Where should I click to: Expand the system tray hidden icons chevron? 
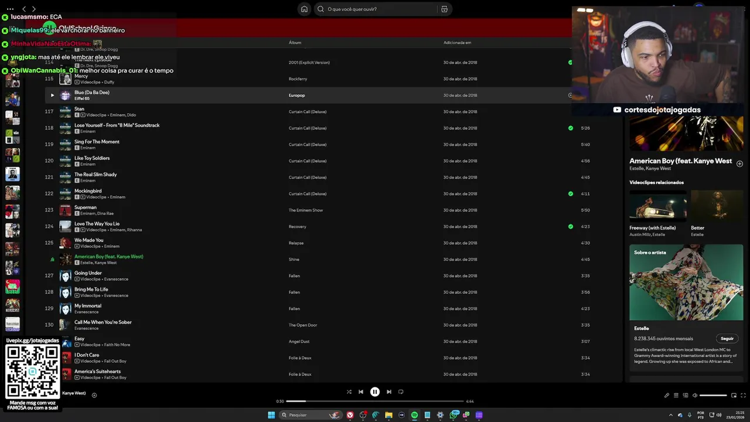tap(671, 415)
